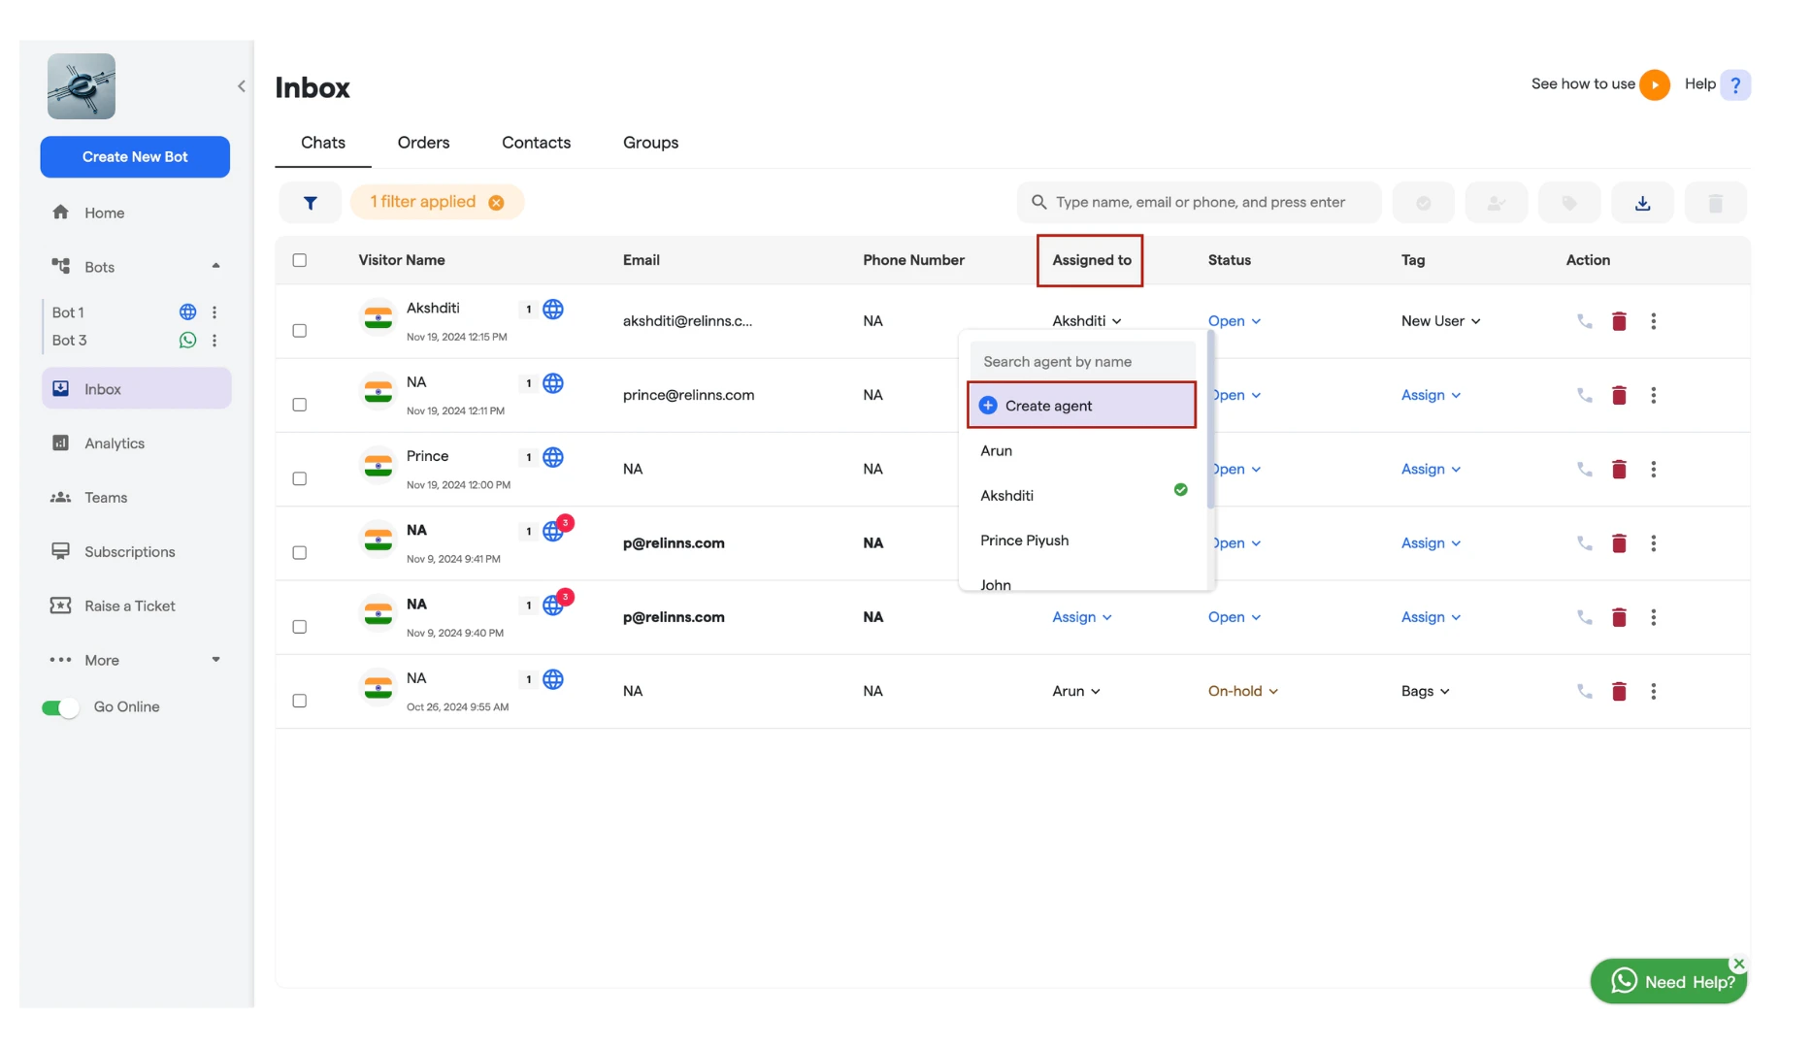The width and height of the screenshot is (1811, 1048).
Task: Tick the checkbox for prince@relinns.com chat
Action: click(300, 405)
